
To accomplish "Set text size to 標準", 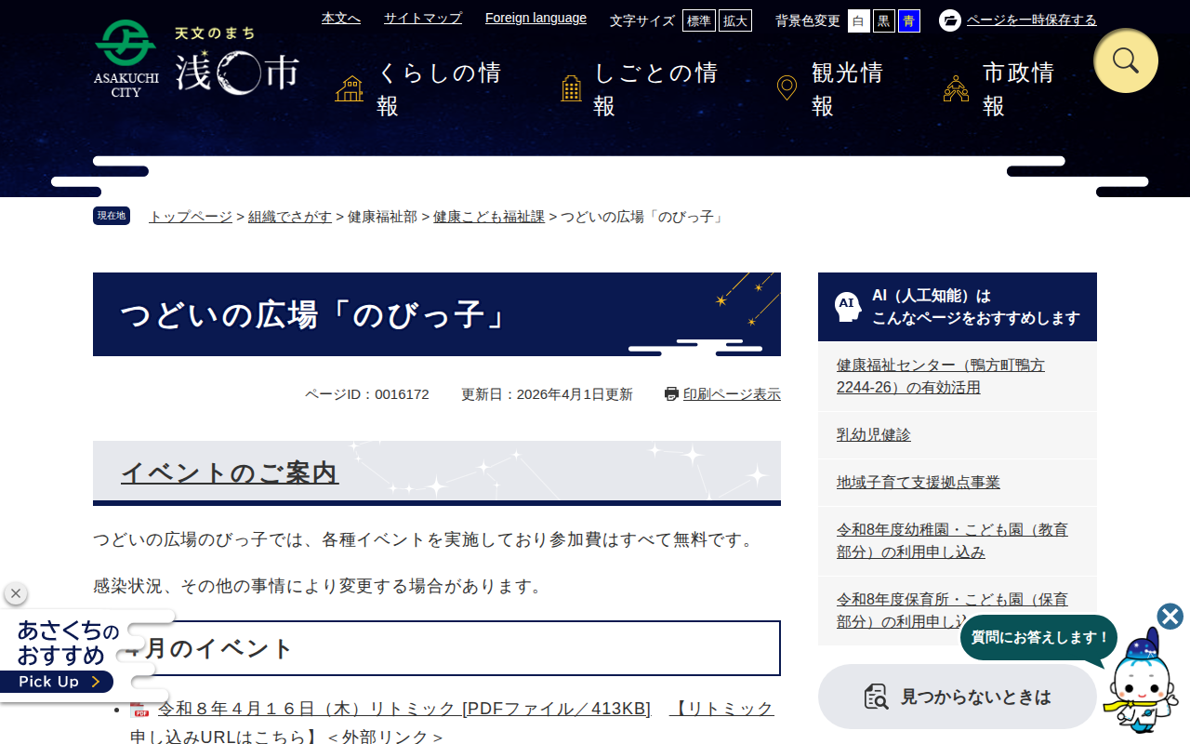I will (699, 20).
